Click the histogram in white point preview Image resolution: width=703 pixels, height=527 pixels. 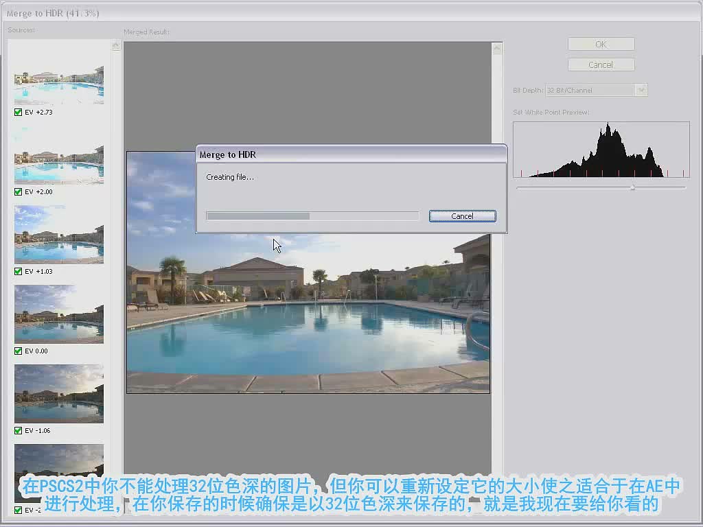601,149
